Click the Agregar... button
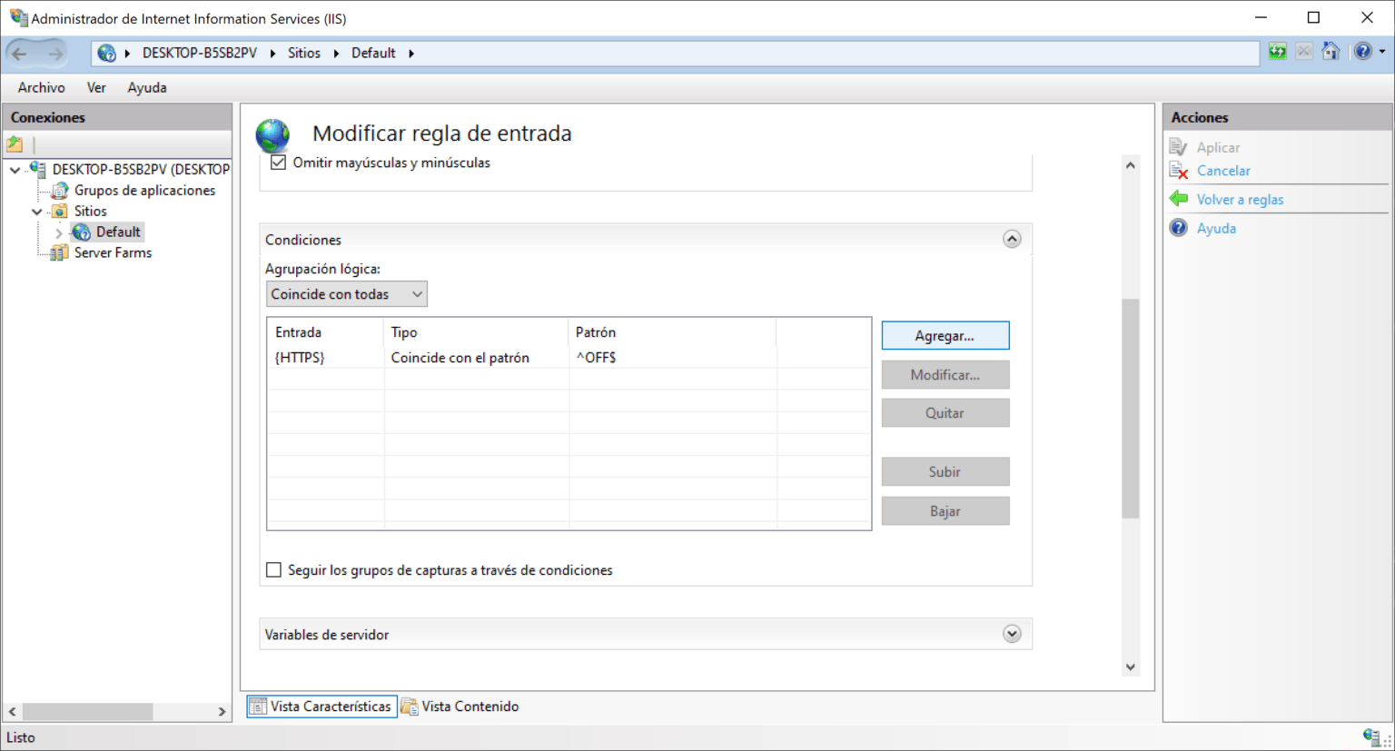1395x751 pixels. tap(945, 336)
